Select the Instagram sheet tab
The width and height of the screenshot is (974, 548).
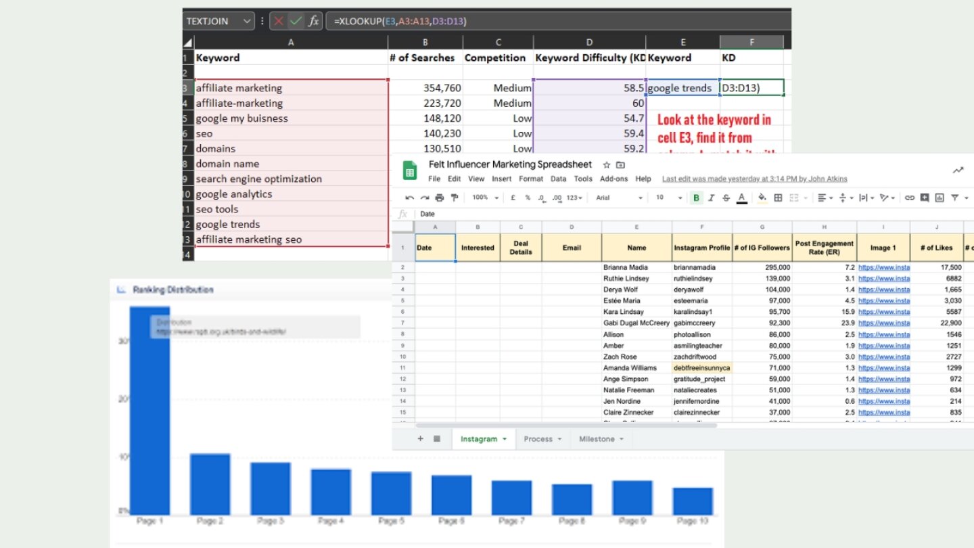[x=483, y=439]
